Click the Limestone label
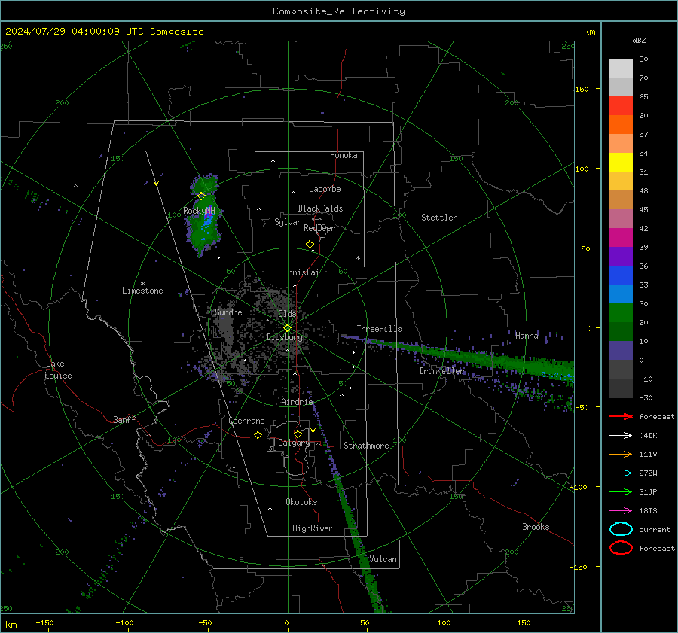The width and height of the screenshot is (678, 633). pos(142,291)
